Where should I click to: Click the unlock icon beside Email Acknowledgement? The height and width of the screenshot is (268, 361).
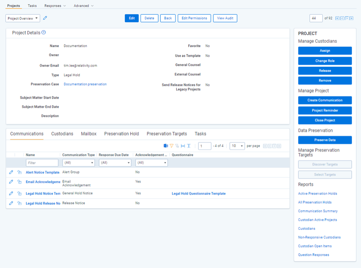tap(19, 182)
